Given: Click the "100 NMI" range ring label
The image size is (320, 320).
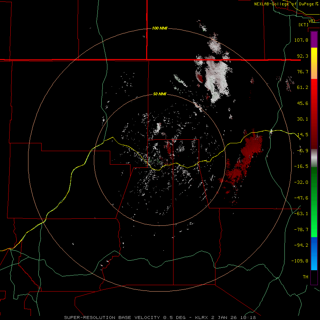Looking at the screenshot, I should (x=160, y=28).
